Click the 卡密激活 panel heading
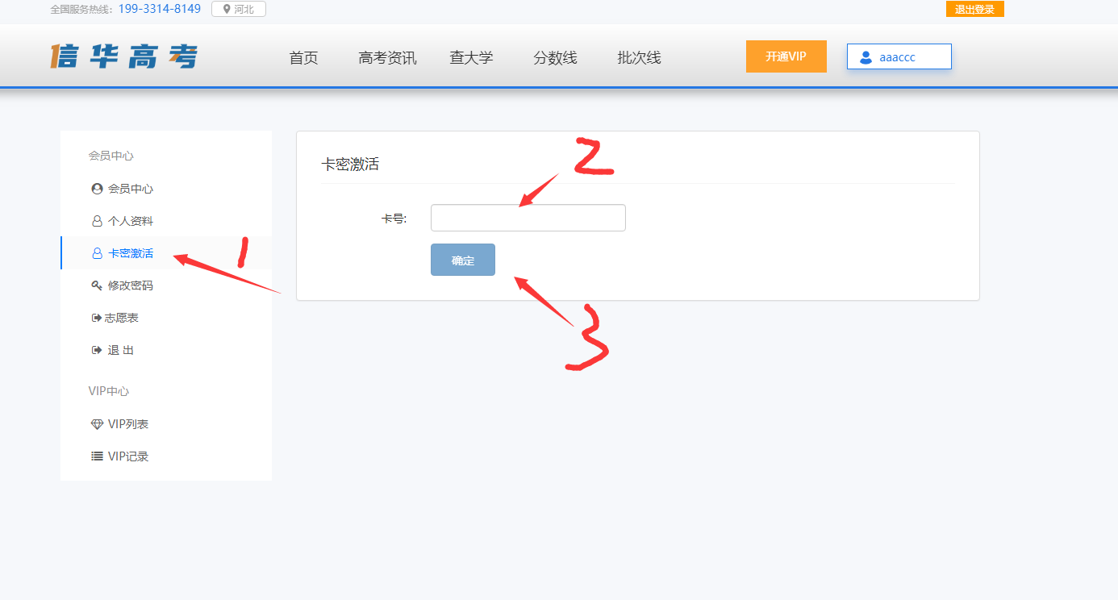1118x600 pixels. click(x=350, y=165)
